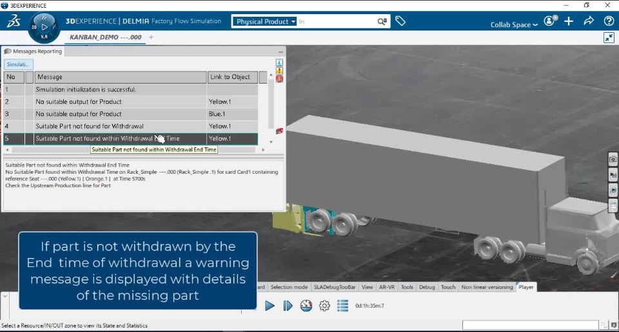Click the Dassault 3DS logo
619x332 pixels.
[x=14, y=21]
